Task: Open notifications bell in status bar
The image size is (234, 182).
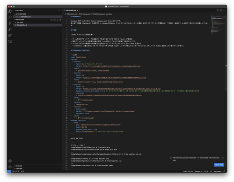Action: tap(224, 171)
